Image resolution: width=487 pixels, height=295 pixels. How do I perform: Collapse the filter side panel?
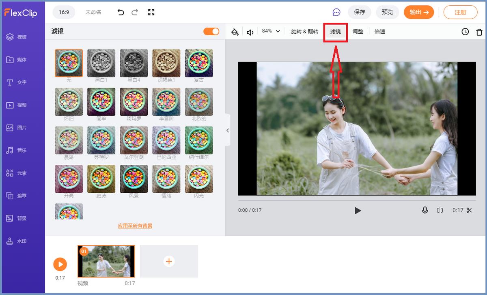pyautogui.click(x=227, y=130)
